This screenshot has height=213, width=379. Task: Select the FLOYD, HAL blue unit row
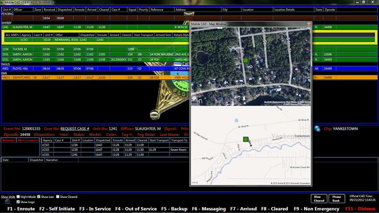(89, 69)
